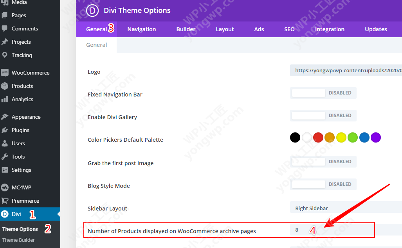Click the WooCommerce sidebar icon
The width and height of the screenshot is (402, 248).
pos(5,73)
